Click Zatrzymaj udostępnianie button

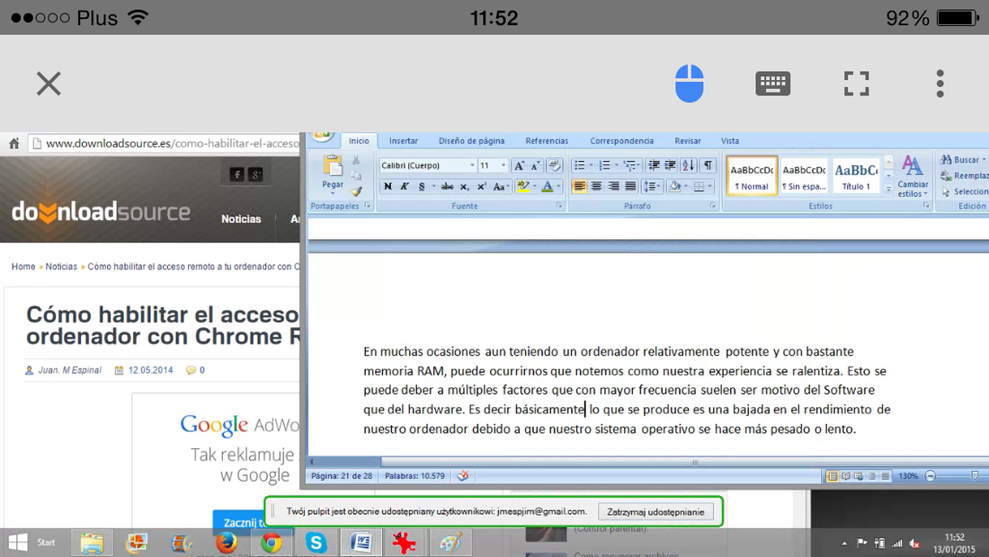point(655,512)
